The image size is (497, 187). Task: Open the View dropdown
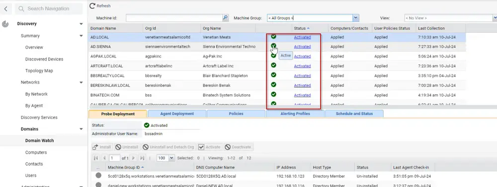click(495, 18)
